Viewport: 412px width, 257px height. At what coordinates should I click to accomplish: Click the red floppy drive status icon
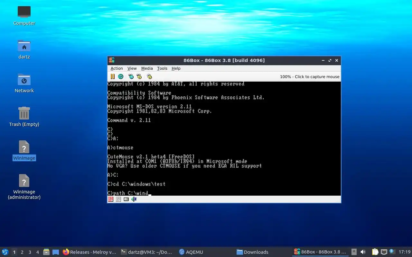tap(111, 199)
